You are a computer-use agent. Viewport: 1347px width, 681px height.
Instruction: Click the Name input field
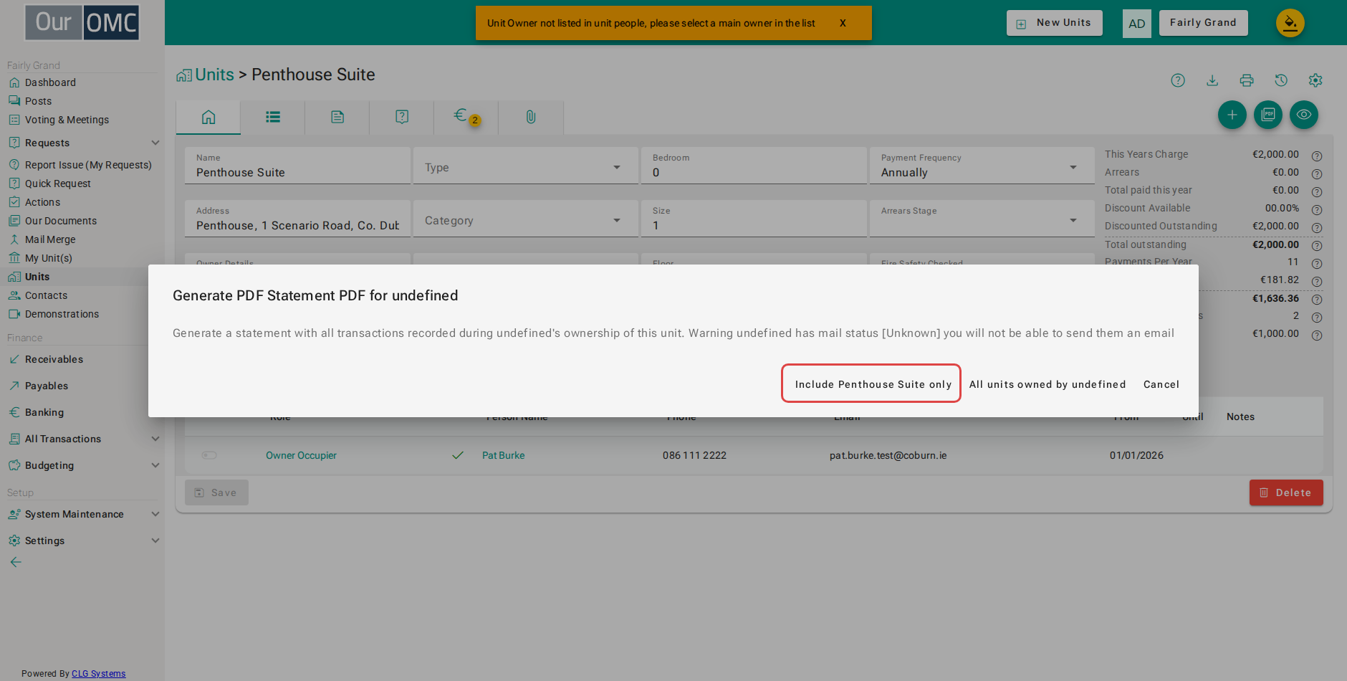[x=297, y=166]
